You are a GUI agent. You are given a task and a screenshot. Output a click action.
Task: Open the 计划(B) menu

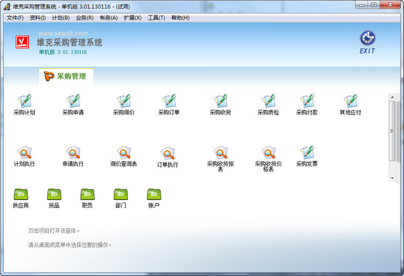[61, 18]
